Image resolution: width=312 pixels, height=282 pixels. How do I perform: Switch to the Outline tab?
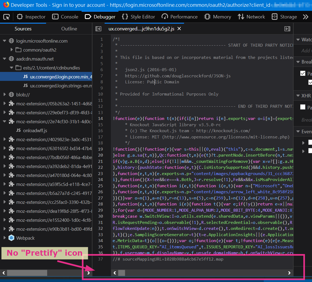69,28
